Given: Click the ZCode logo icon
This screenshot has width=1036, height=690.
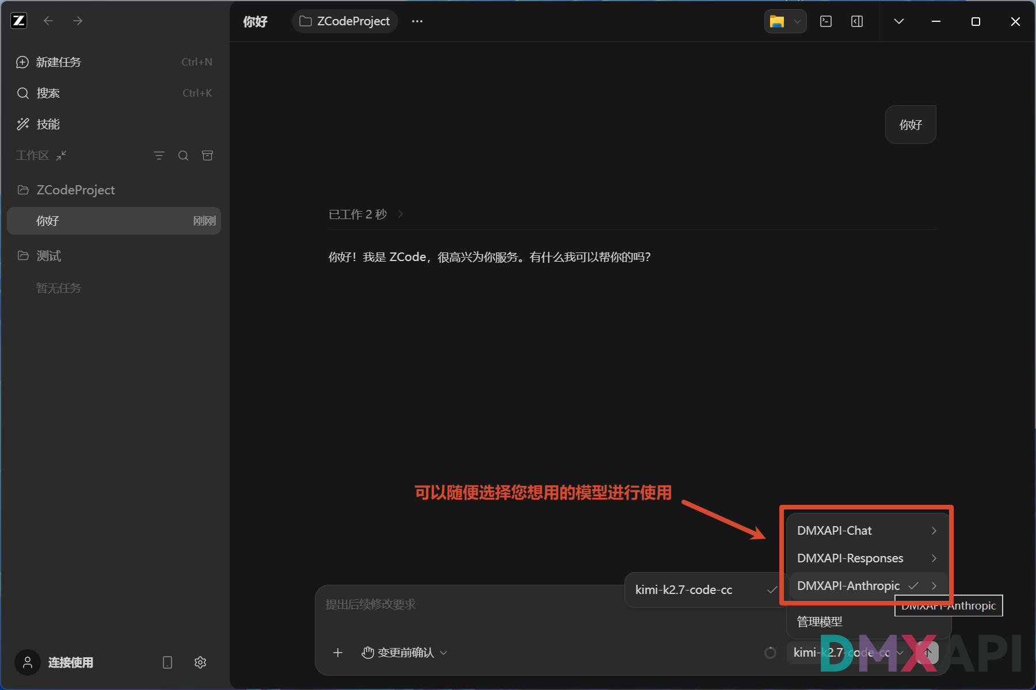Looking at the screenshot, I should 19,21.
